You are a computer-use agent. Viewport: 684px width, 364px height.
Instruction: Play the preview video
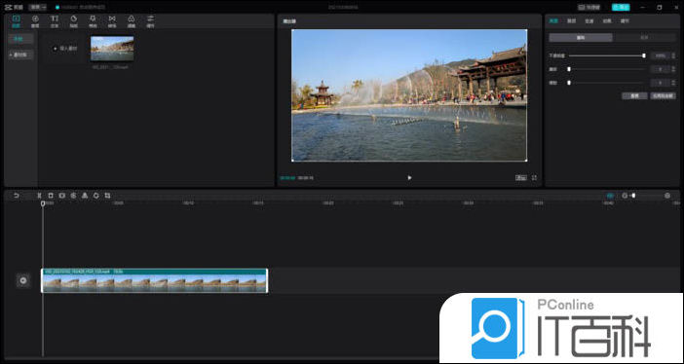pos(409,178)
